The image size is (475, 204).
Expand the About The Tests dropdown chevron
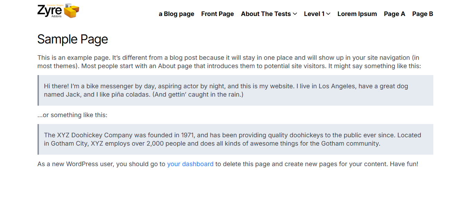click(295, 14)
